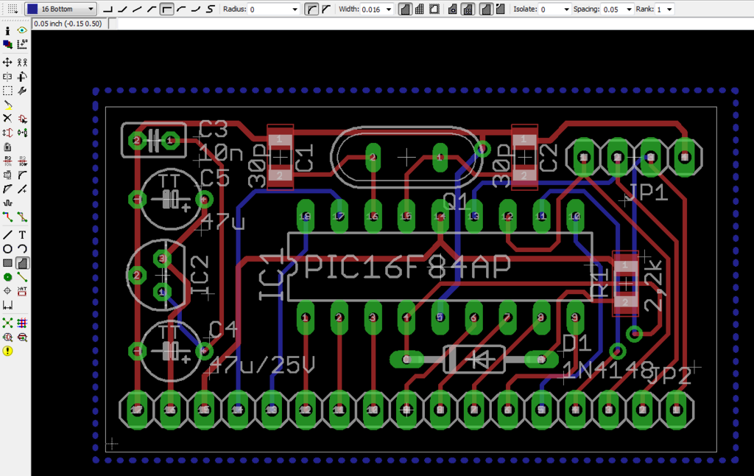The height and width of the screenshot is (476, 754).
Task: Activate the Show (eye) tool
Action: 22,30
